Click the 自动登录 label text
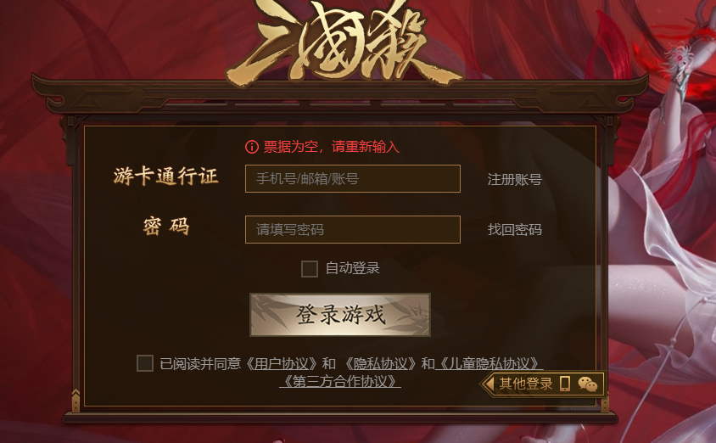Screen dimensions: 716x443 pyautogui.click(x=353, y=268)
